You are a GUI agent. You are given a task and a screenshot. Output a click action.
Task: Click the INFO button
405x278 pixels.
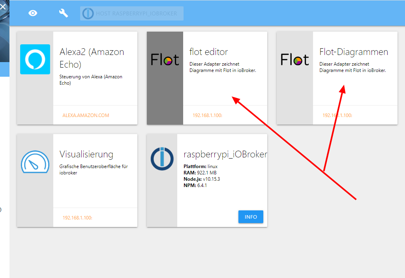coord(251,217)
